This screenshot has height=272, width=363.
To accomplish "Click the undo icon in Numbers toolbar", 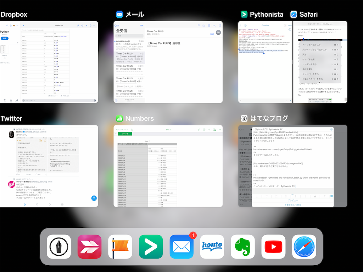I will coord(132,130).
